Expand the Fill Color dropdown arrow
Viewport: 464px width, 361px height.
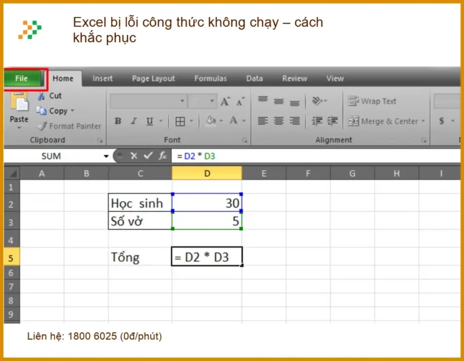click(x=221, y=121)
